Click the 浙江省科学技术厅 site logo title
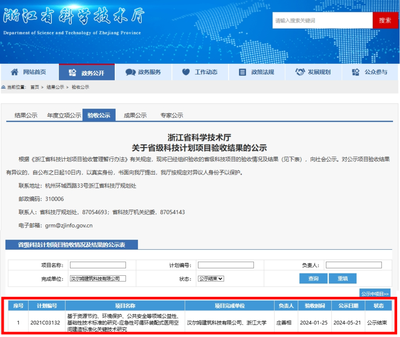 click(x=74, y=16)
